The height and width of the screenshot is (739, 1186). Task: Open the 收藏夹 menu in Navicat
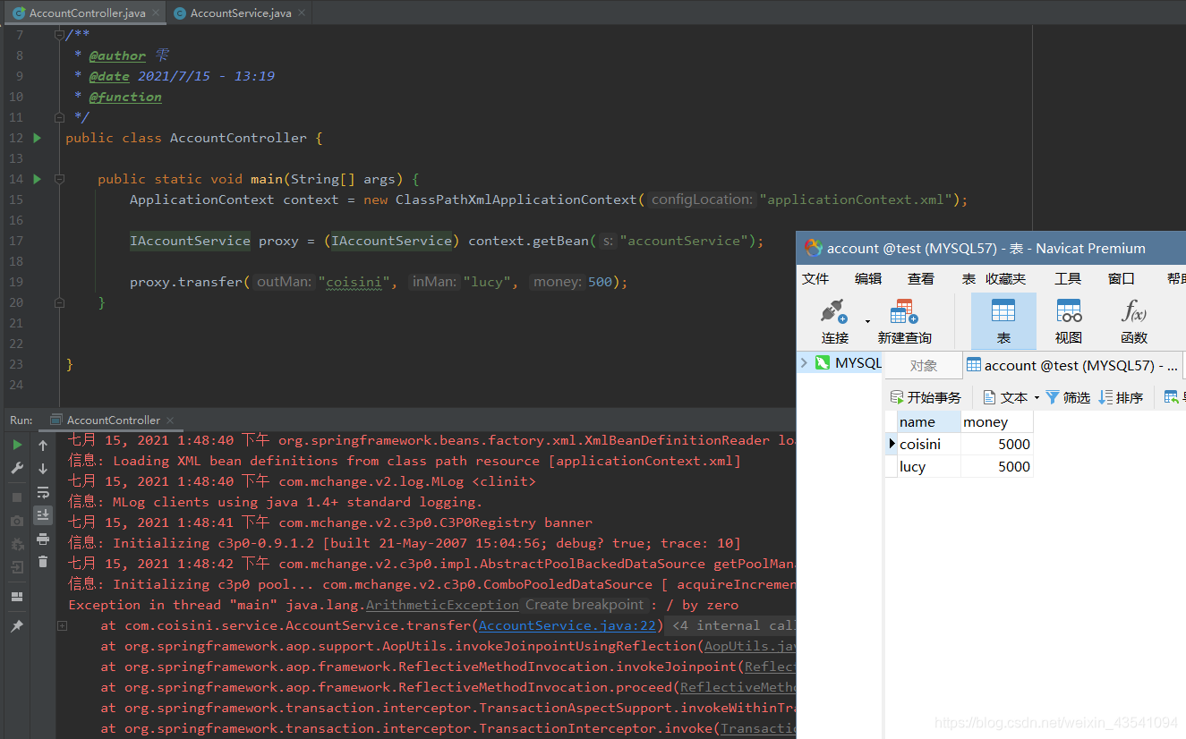1006,278
